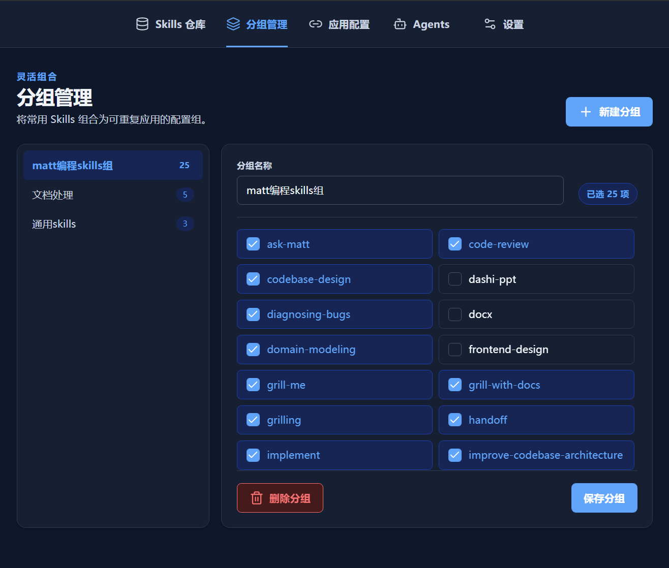This screenshot has height=568, width=669.
Task: Open the Agents tab
Action: 421,24
